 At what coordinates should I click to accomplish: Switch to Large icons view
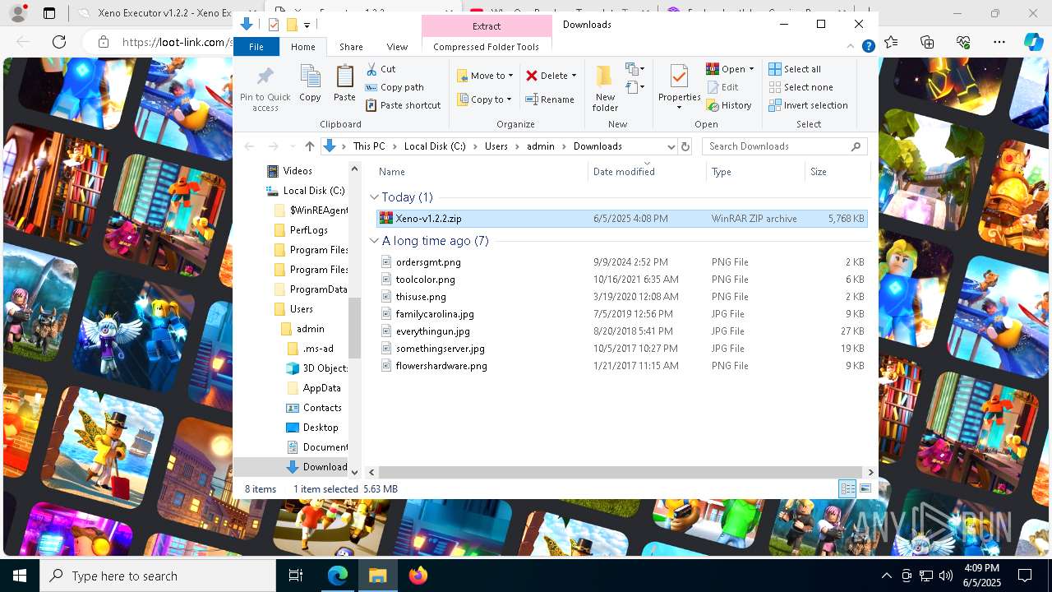click(865, 488)
